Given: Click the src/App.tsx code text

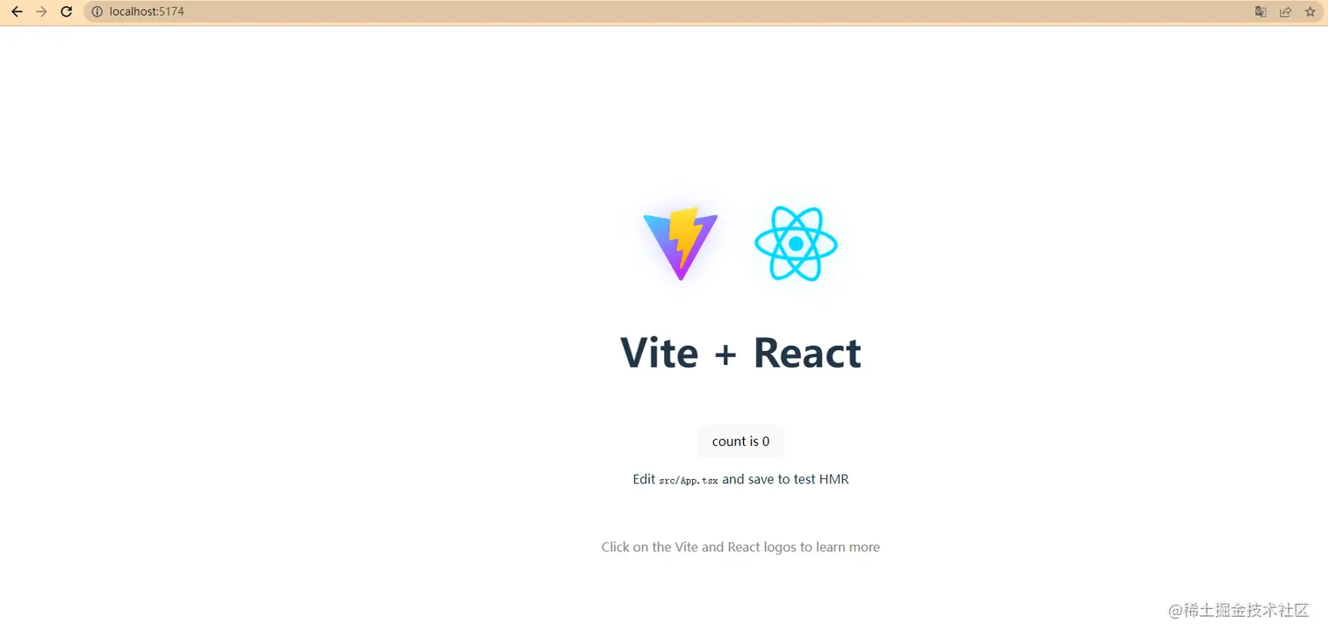Looking at the screenshot, I should [689, 481].
